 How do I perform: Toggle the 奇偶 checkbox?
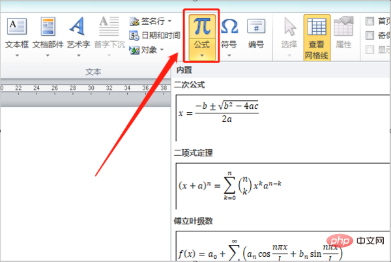[370, 35]
